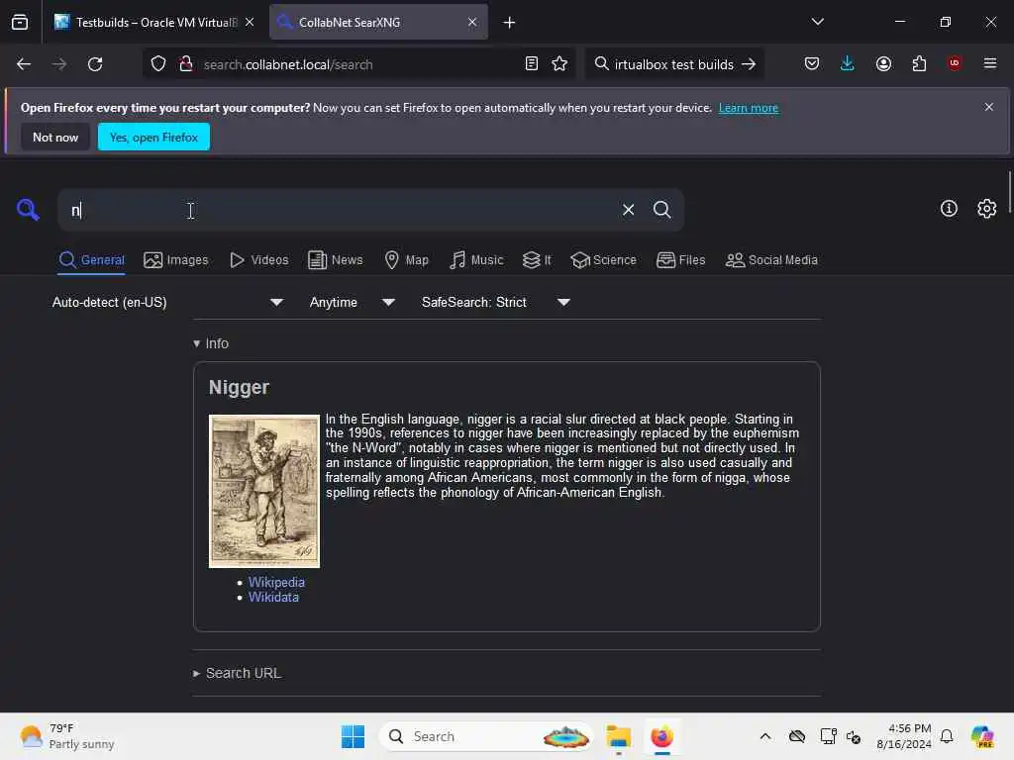Switch to Music search category
The height and width of the screenshot is (760, 1014).
[476, 260]
